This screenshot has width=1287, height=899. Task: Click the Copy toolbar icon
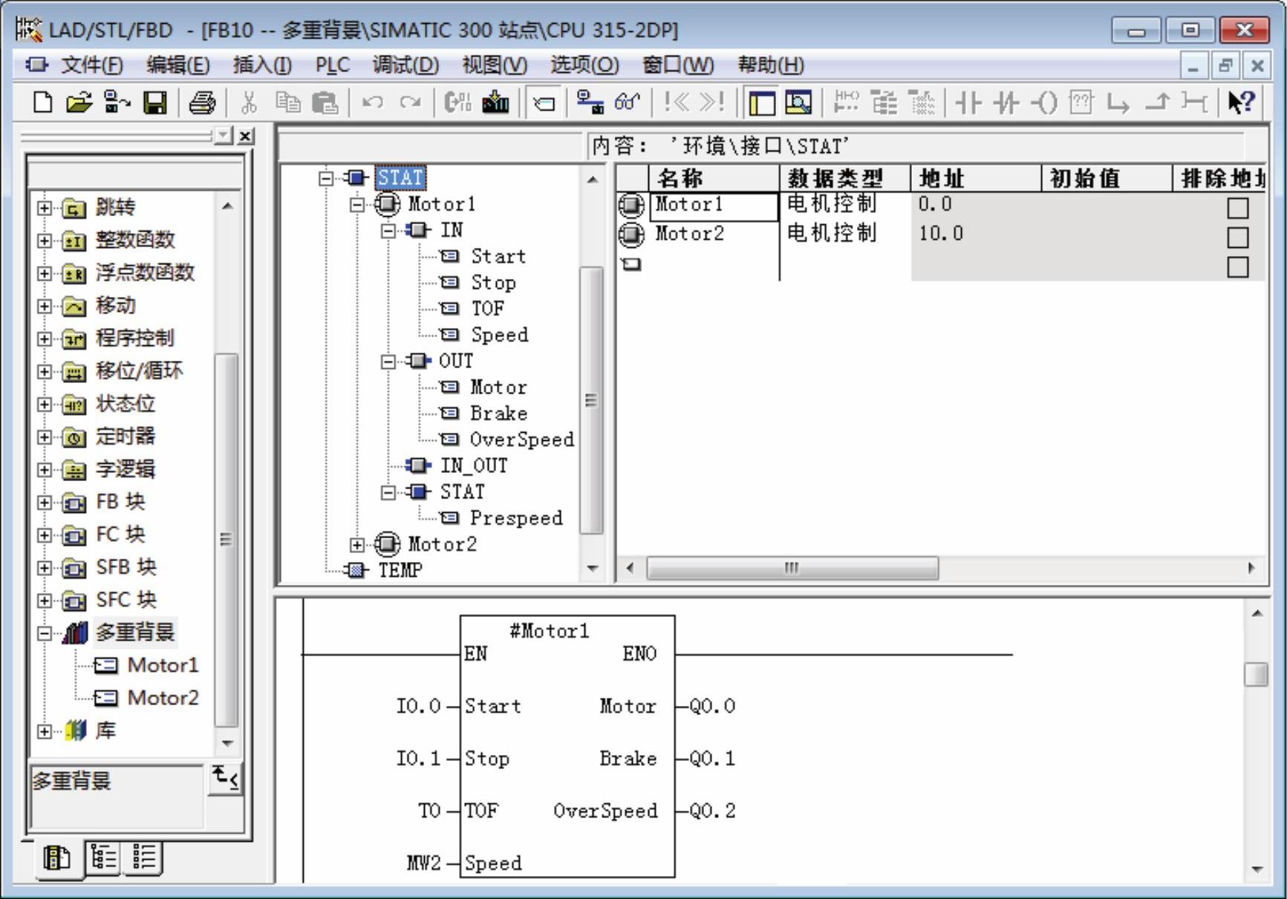point(287,102)
